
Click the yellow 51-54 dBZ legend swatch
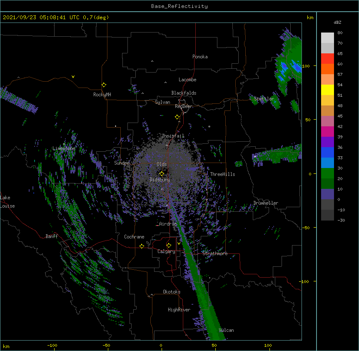tap(327, 90)
